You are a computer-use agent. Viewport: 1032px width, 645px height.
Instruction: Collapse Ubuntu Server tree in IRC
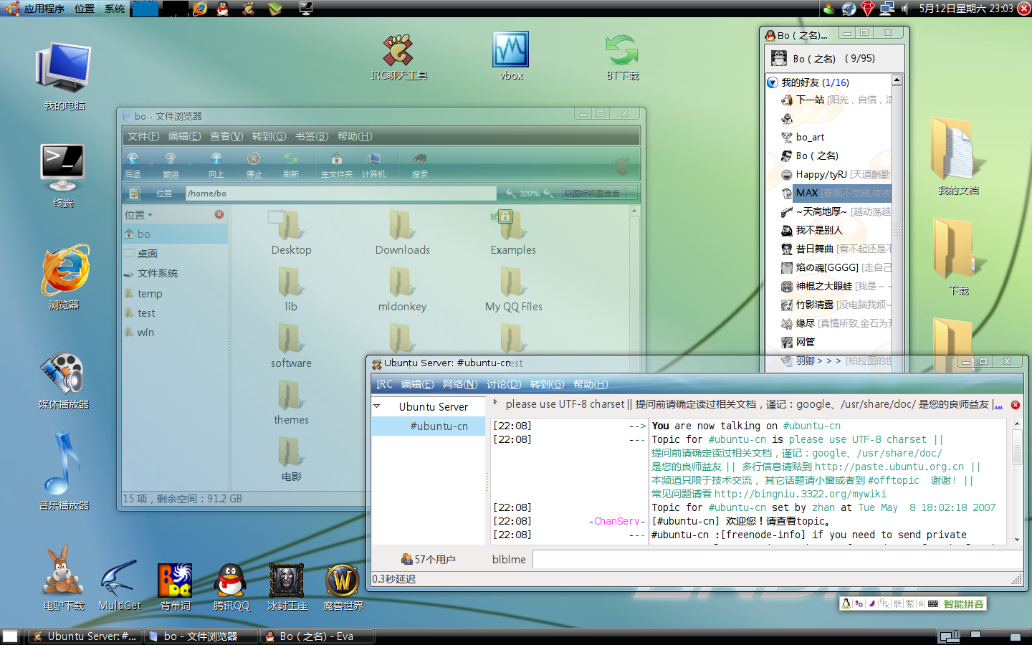(x=377, y=406)
